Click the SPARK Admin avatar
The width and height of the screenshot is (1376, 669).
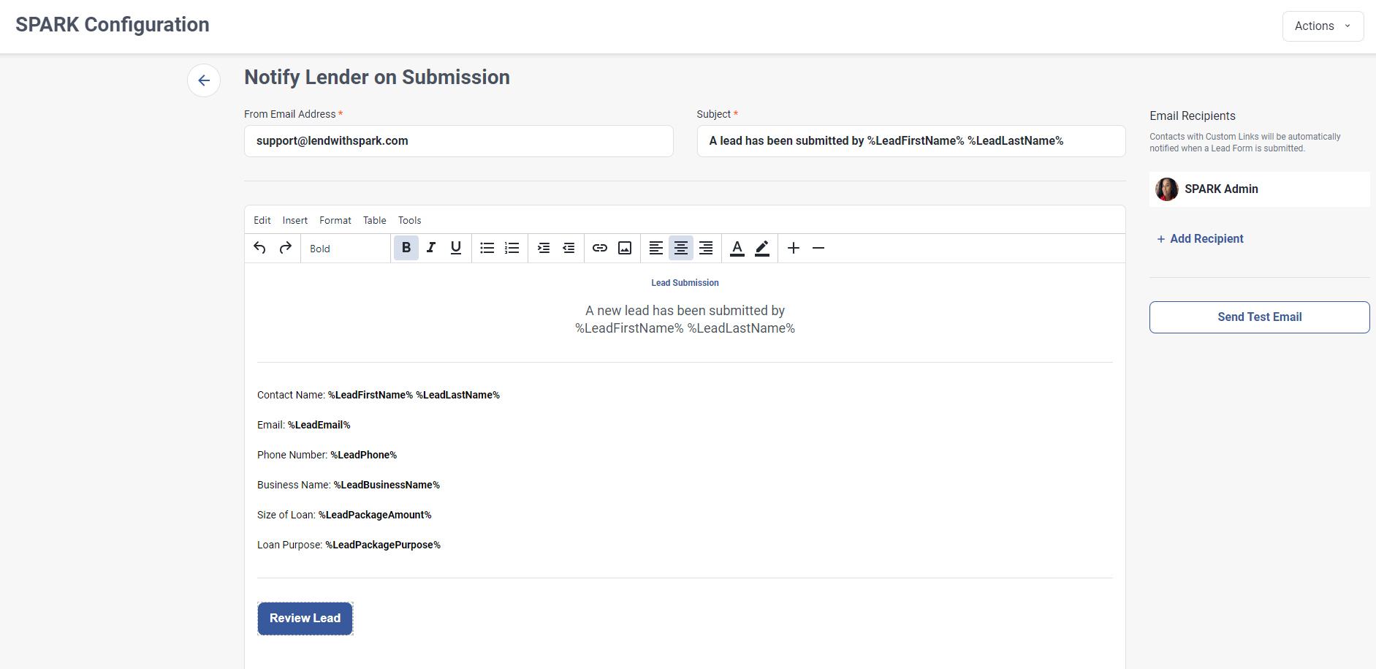1167,189
